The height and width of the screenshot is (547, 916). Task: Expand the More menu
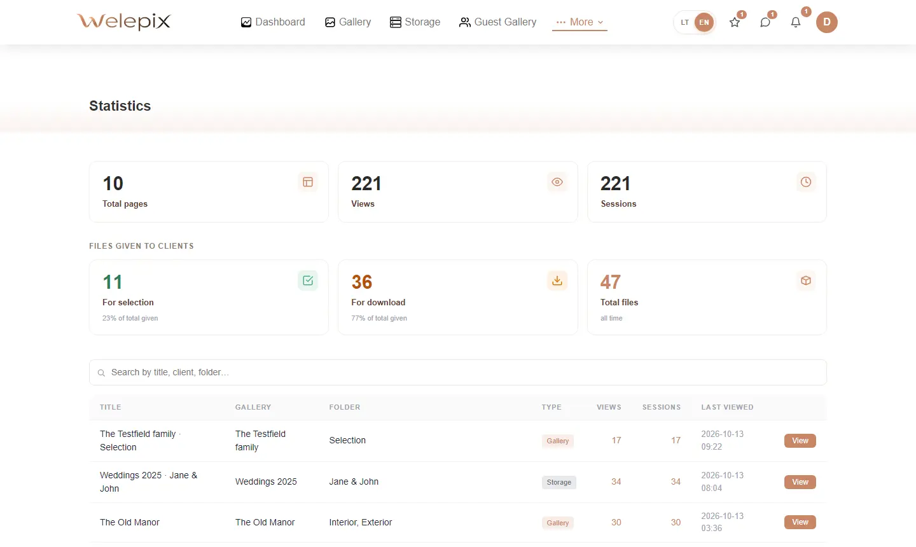pos(579,22)
